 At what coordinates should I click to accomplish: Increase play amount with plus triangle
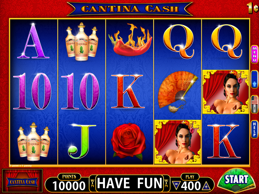tap(206, 186)
